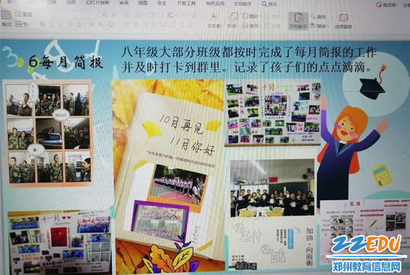Viewport: 410px width, 275px height.
Task: Expand the 图片 dropdown arrow
Action: [261, 16]
